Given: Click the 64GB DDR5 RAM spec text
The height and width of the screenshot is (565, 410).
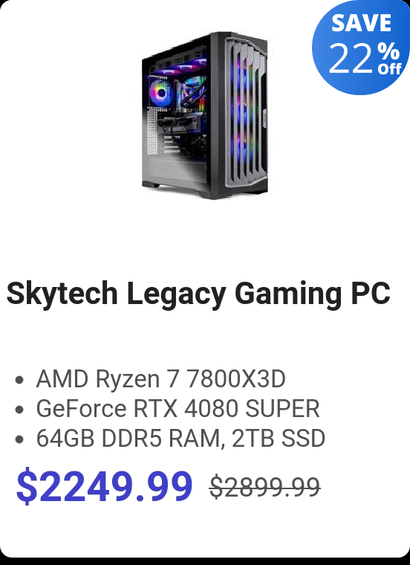Looking at the screenshot, I should coord(128,439).
